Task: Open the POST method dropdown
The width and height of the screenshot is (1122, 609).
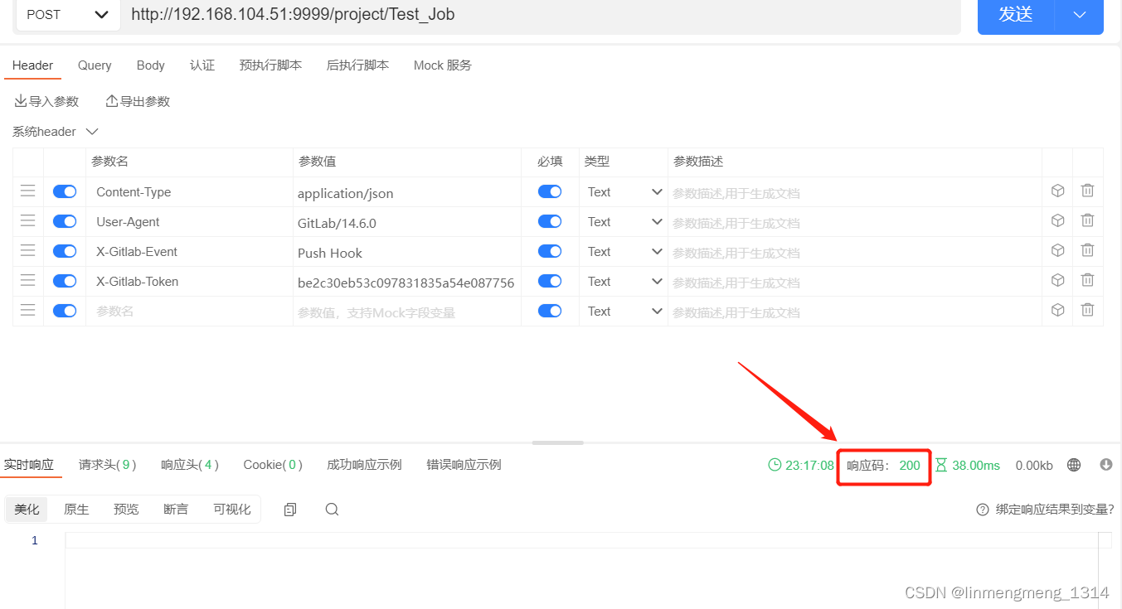Action: pyautogui.click(x=68, y=15)
